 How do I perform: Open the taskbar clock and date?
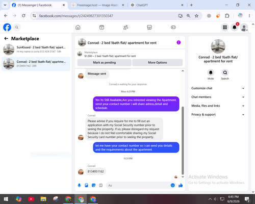(234, 199)
